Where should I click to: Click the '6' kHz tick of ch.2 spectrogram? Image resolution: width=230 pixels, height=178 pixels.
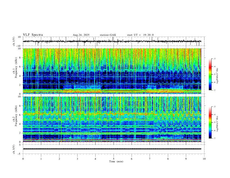coord(20,115)
